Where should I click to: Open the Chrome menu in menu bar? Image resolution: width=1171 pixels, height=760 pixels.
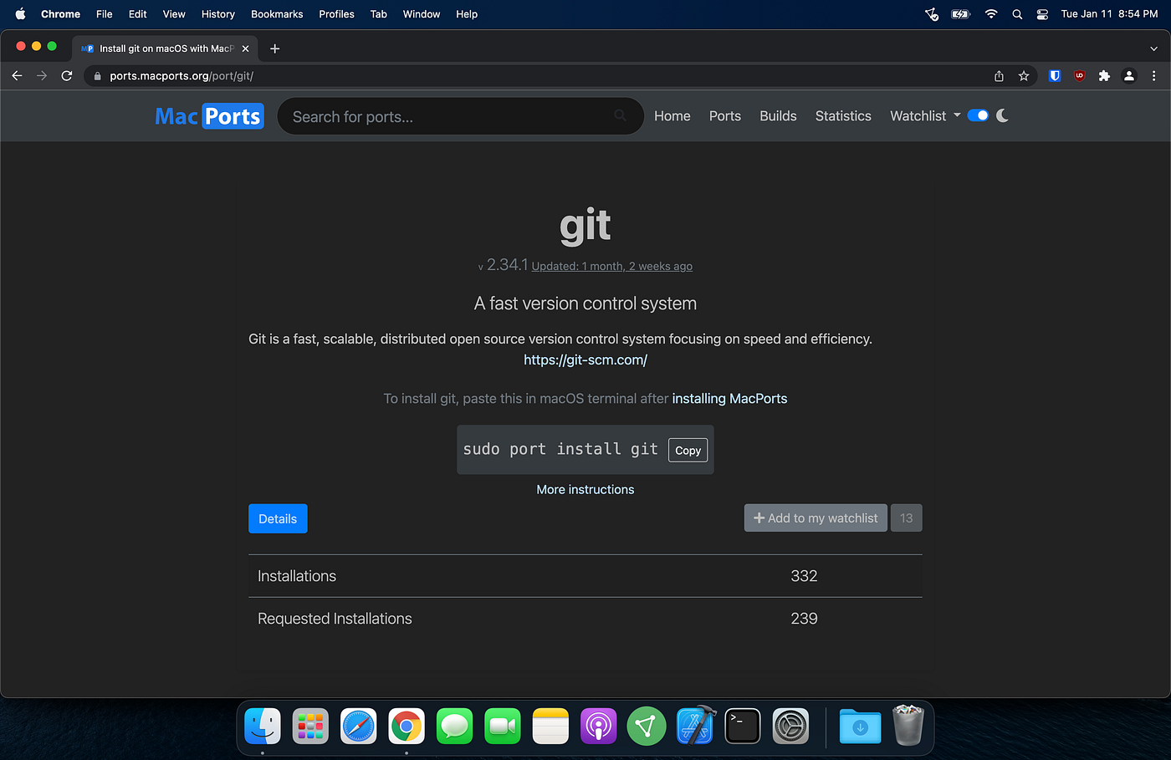(x=60, y=14)
